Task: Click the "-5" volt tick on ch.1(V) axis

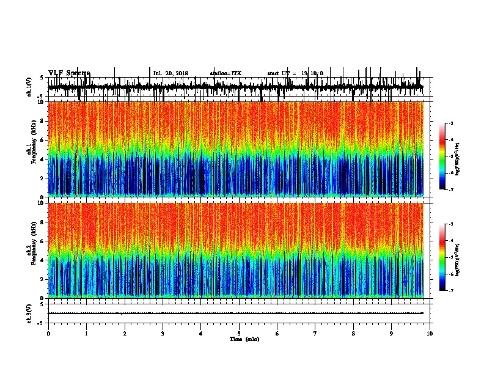Action: (41, 97)
